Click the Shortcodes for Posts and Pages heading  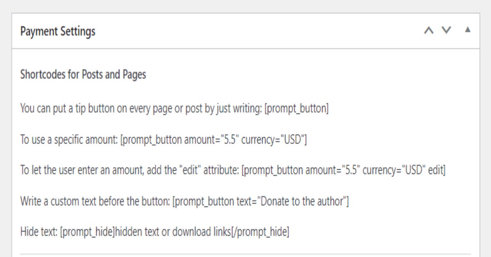tap(83, 75)
